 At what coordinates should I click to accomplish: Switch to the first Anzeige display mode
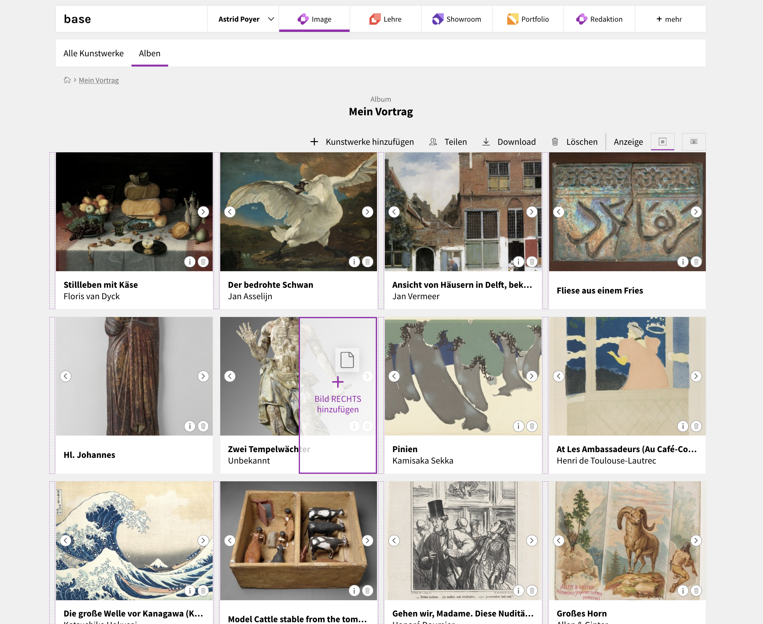coord(663,141)
